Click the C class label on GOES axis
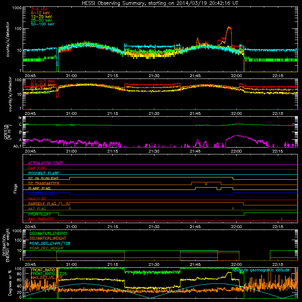 [20, 125]
